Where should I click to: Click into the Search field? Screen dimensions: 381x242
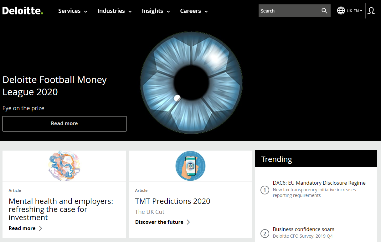(x=289, y=11)
